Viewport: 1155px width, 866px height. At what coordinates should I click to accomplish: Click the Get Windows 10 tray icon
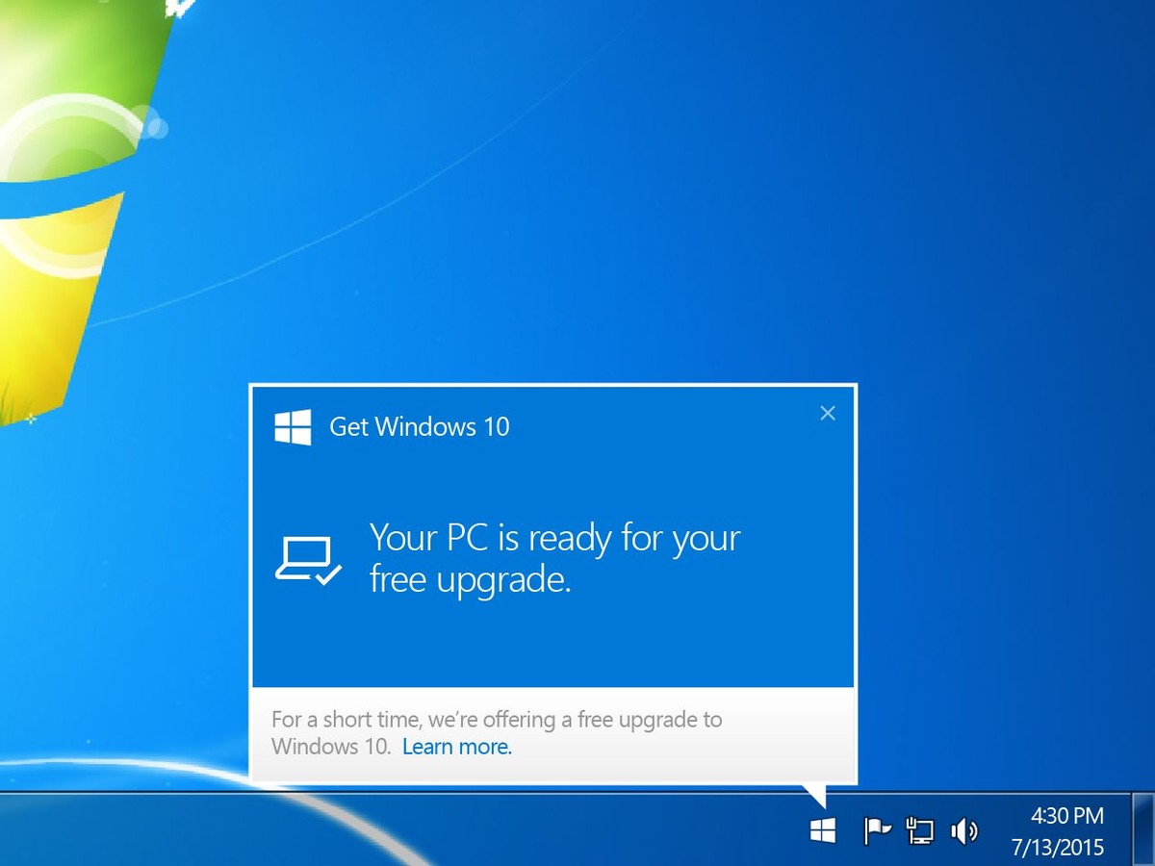(x=823, y=830)
